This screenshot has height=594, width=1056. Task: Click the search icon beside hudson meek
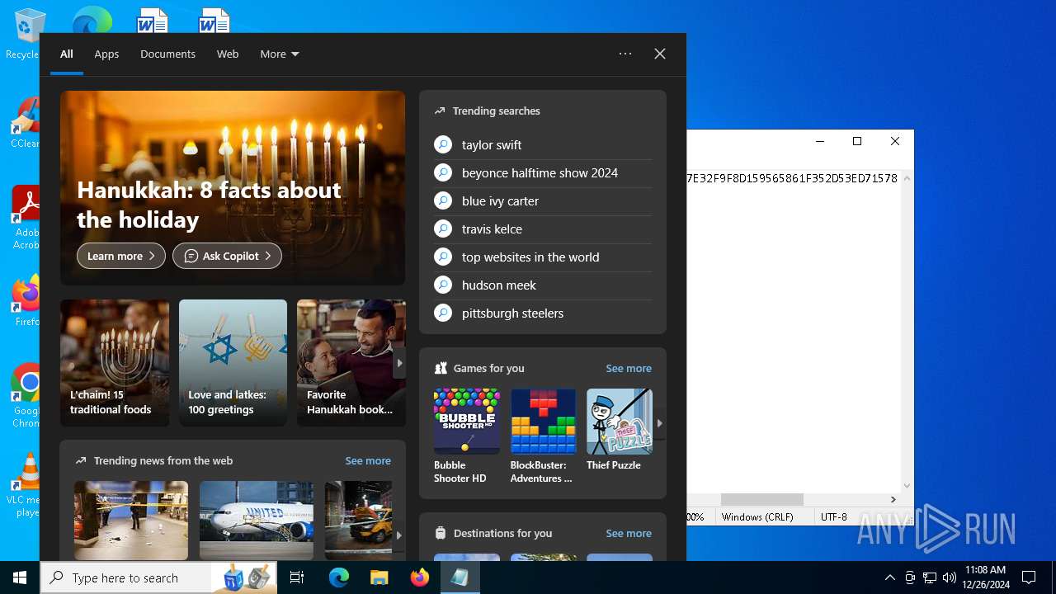443,285
